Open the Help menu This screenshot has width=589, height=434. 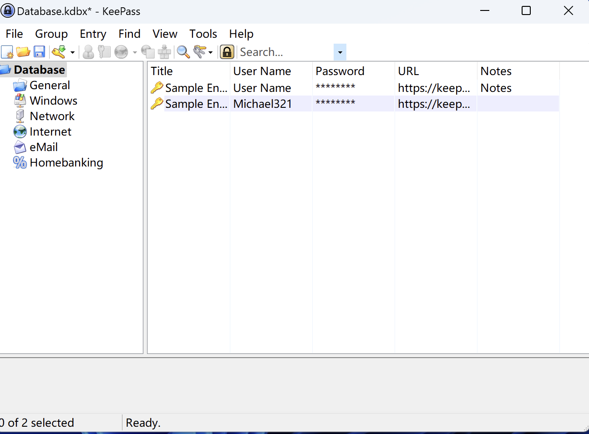point(241,34)
